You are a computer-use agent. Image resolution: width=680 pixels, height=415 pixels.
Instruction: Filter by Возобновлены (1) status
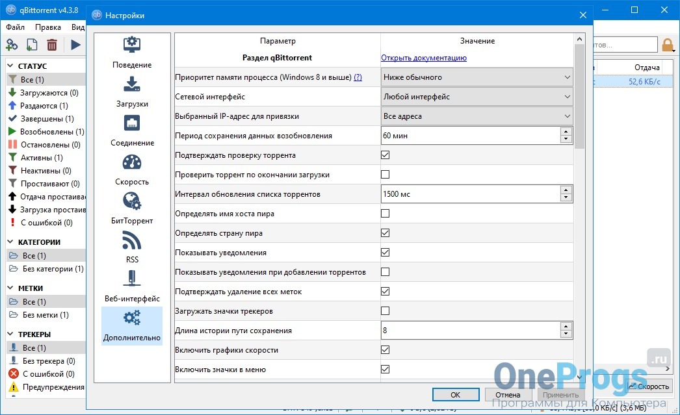tap(46, 131)
